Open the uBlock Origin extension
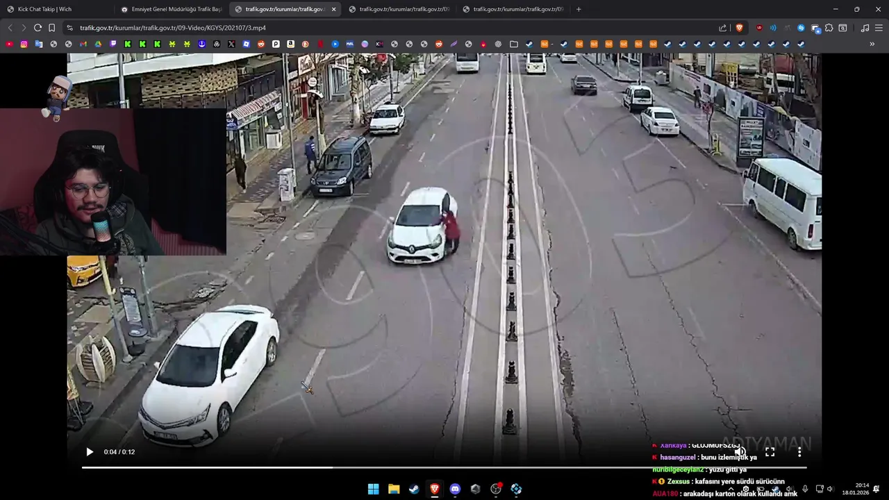 point(758,28)
